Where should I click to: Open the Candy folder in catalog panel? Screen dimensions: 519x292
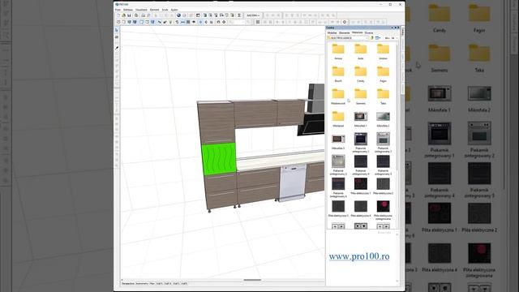[x=360, y=75]
